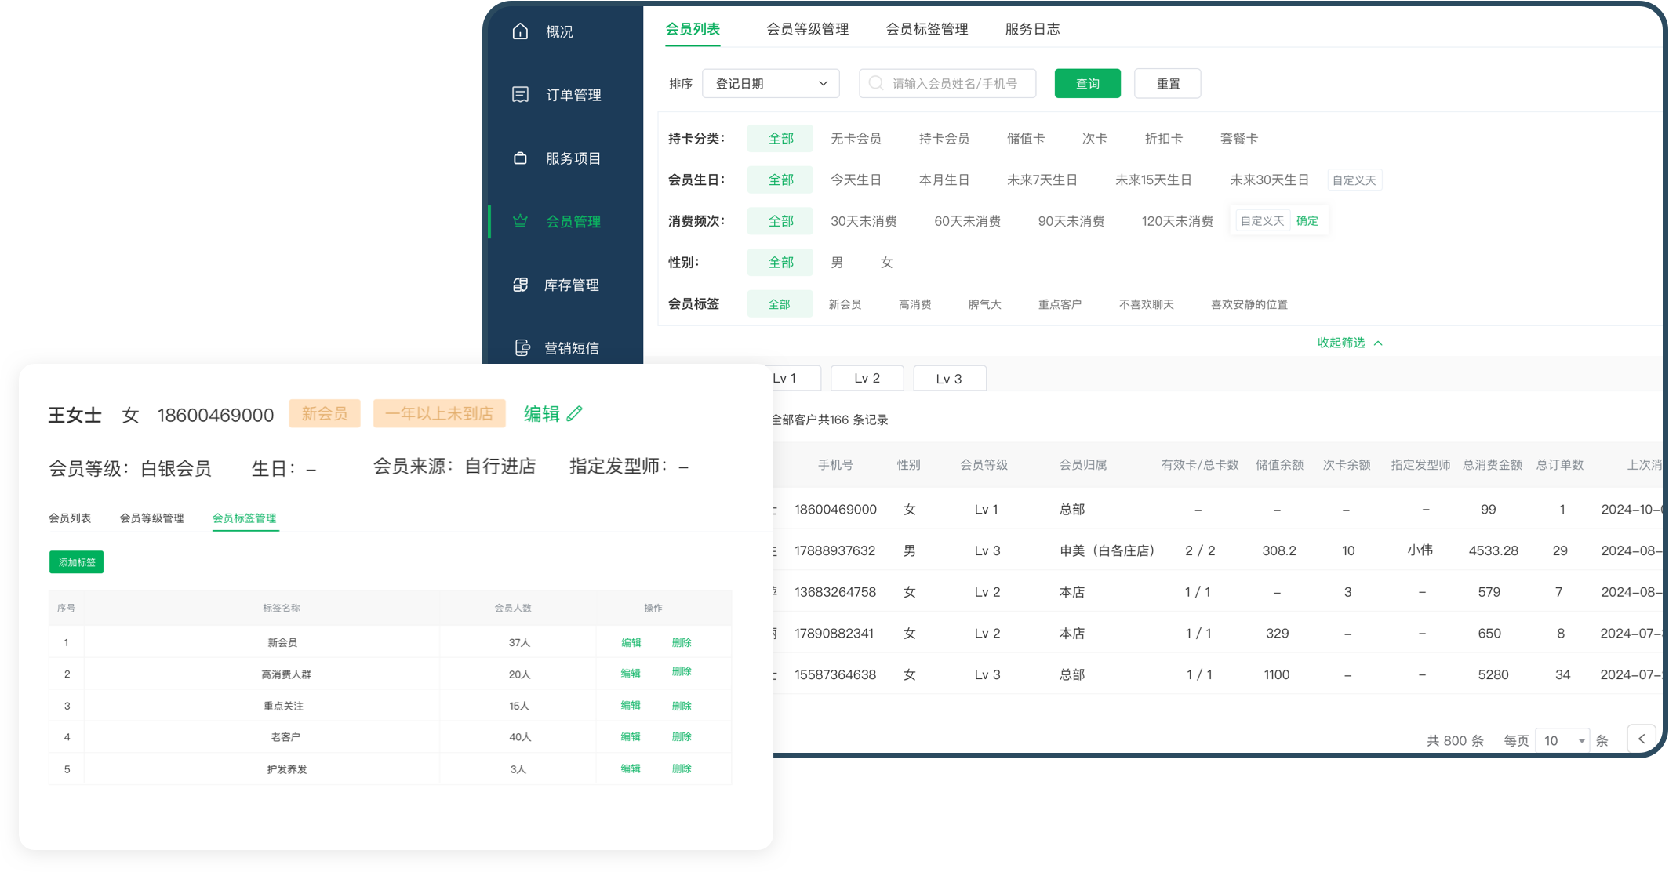Edit the 高消费人群 tag row
Image resolution: width=1669 pixels, height=872 pixels.
pos(631,673)
